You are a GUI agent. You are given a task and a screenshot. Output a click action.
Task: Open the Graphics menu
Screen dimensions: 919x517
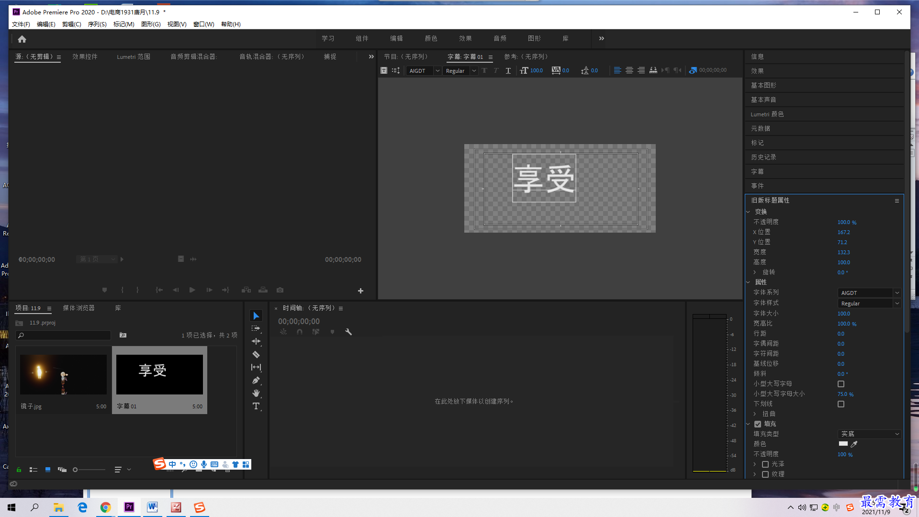click(x=151, y=24)
